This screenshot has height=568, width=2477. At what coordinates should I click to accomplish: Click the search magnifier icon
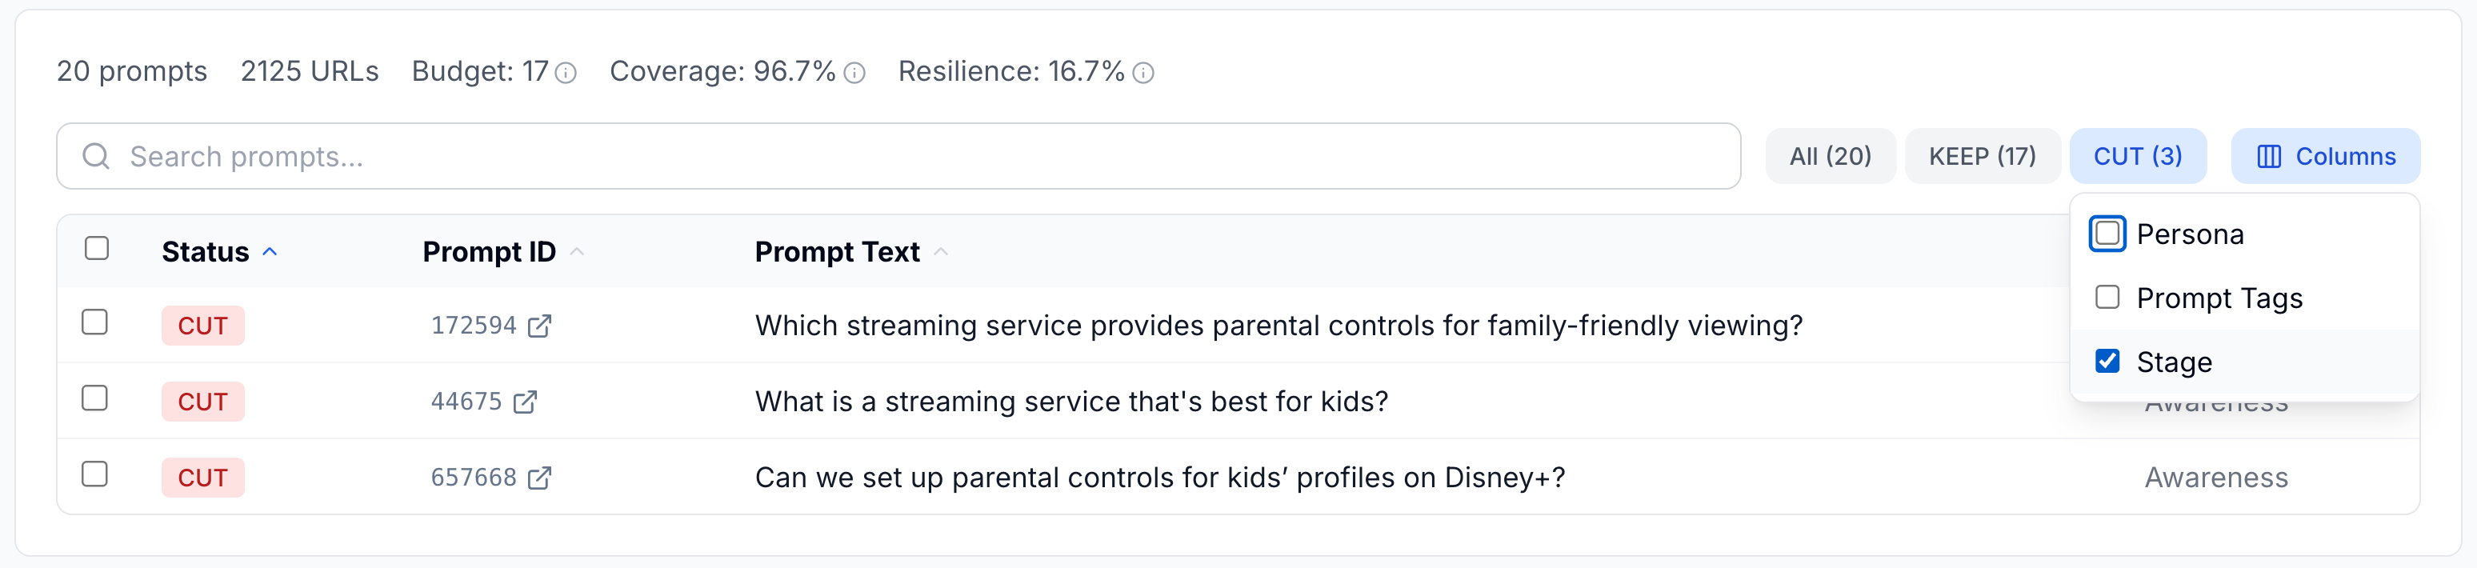[x=96, y=157]
